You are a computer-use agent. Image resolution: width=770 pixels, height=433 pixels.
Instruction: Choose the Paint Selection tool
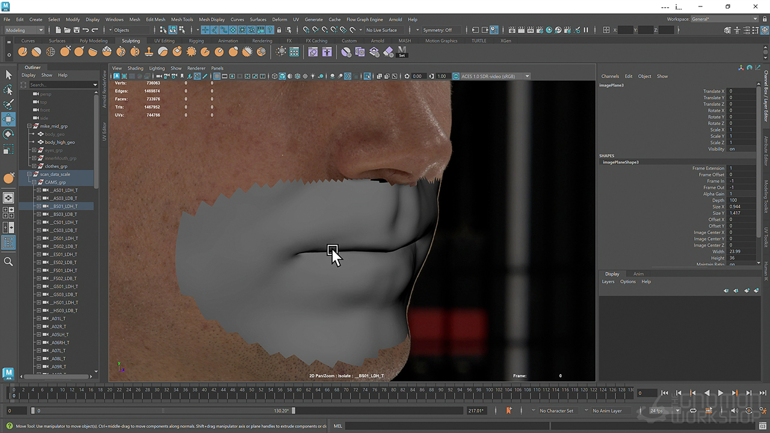(x=8, y=105)
